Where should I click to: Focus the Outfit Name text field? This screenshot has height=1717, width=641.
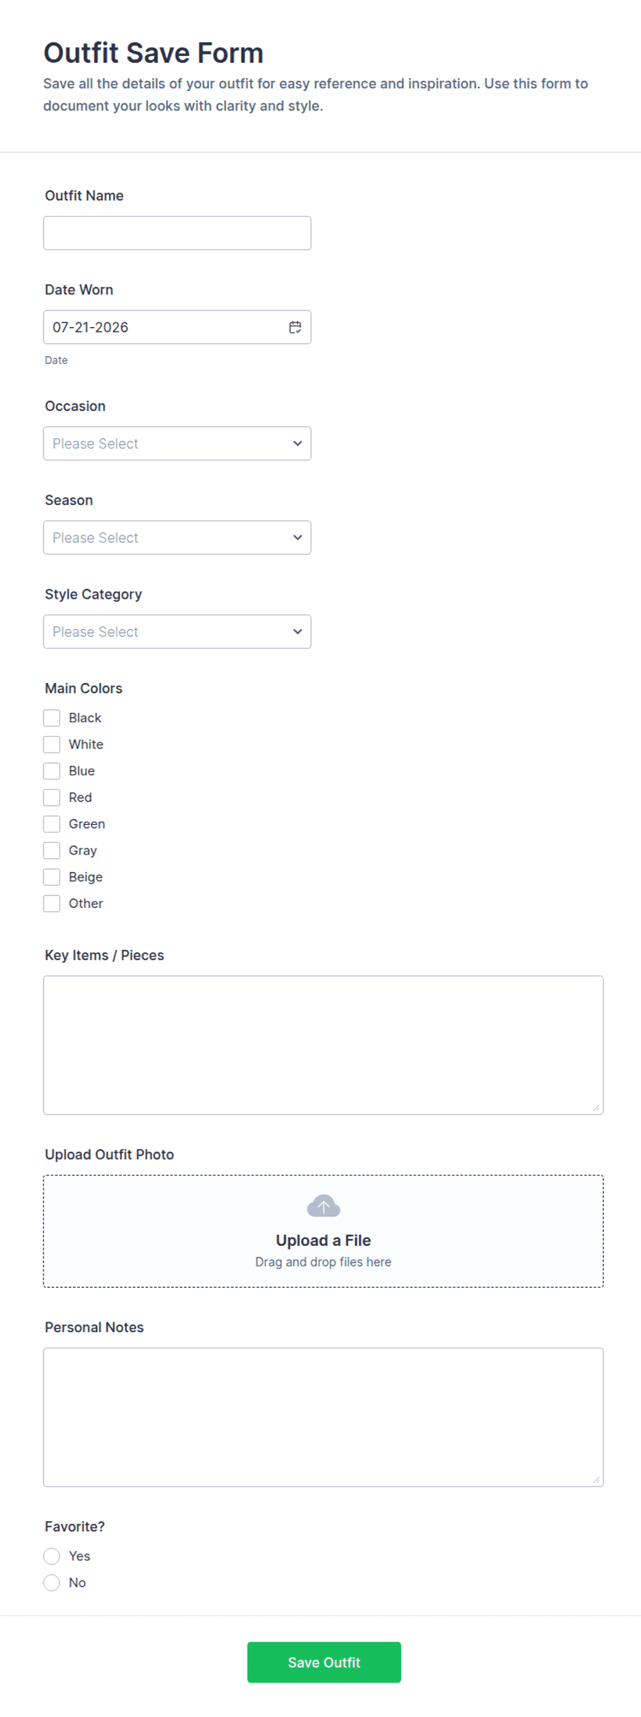click(177, 233)
